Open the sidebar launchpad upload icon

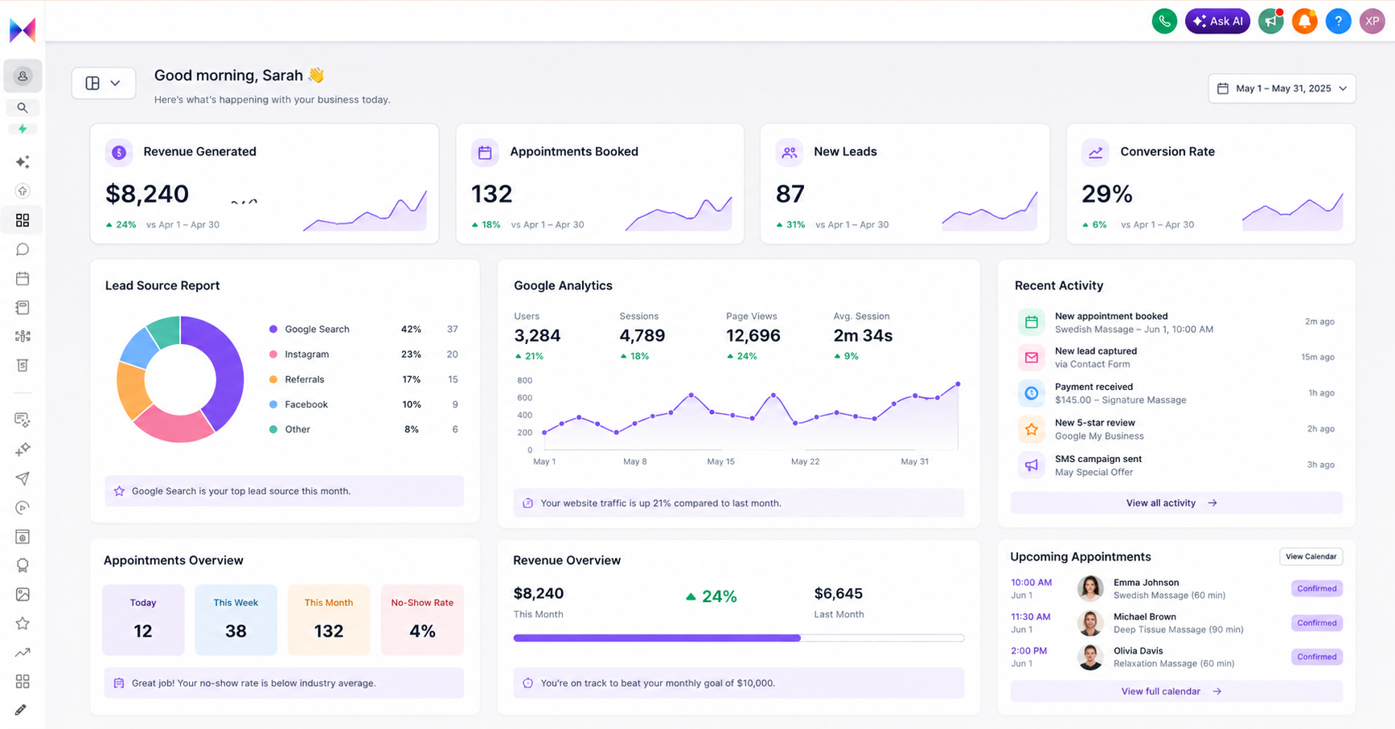pyautogui.click(x=23, y=191)
